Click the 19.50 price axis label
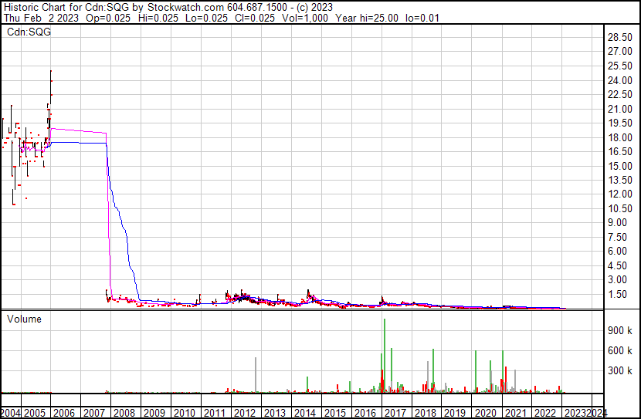The height and width of the screenshot is (419, 641). tap(620, 123)
